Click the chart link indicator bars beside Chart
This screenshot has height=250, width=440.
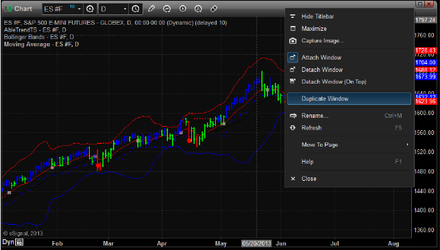[x=8, y=9]
